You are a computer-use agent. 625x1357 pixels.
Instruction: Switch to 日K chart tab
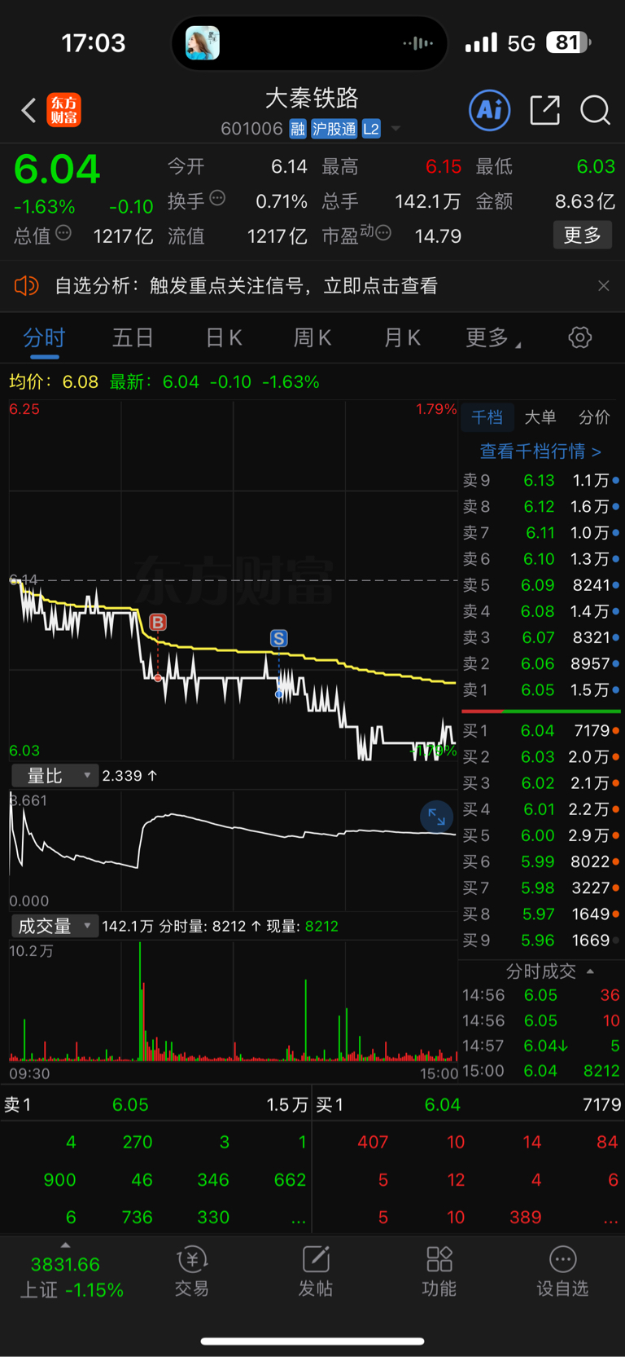tap(224, 337)
